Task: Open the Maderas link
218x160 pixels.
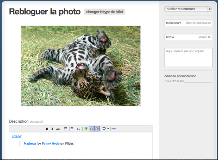Action: (30, 143)
